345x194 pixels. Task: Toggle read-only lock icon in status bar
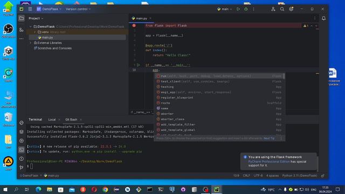pos(322,176)
